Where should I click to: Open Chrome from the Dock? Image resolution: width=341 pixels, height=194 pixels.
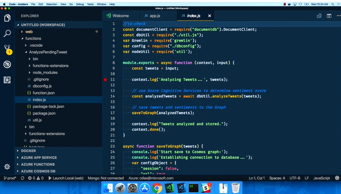pyautogui.click(x=157, y=188)
